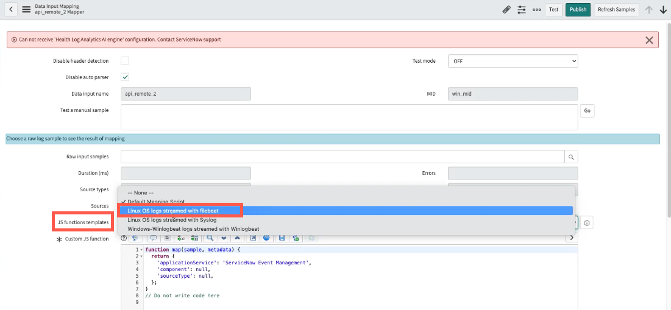Collapse code fold arrow on line 1
The width and height of the screenshot is (671, 310).
141,250
